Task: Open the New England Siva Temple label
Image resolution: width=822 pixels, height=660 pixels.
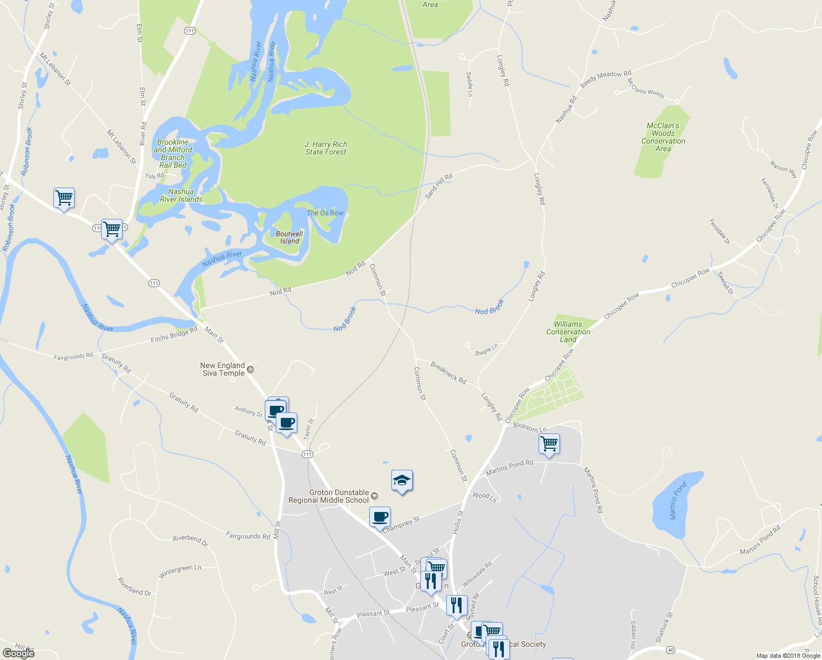Action: click(x=223, y=369)
